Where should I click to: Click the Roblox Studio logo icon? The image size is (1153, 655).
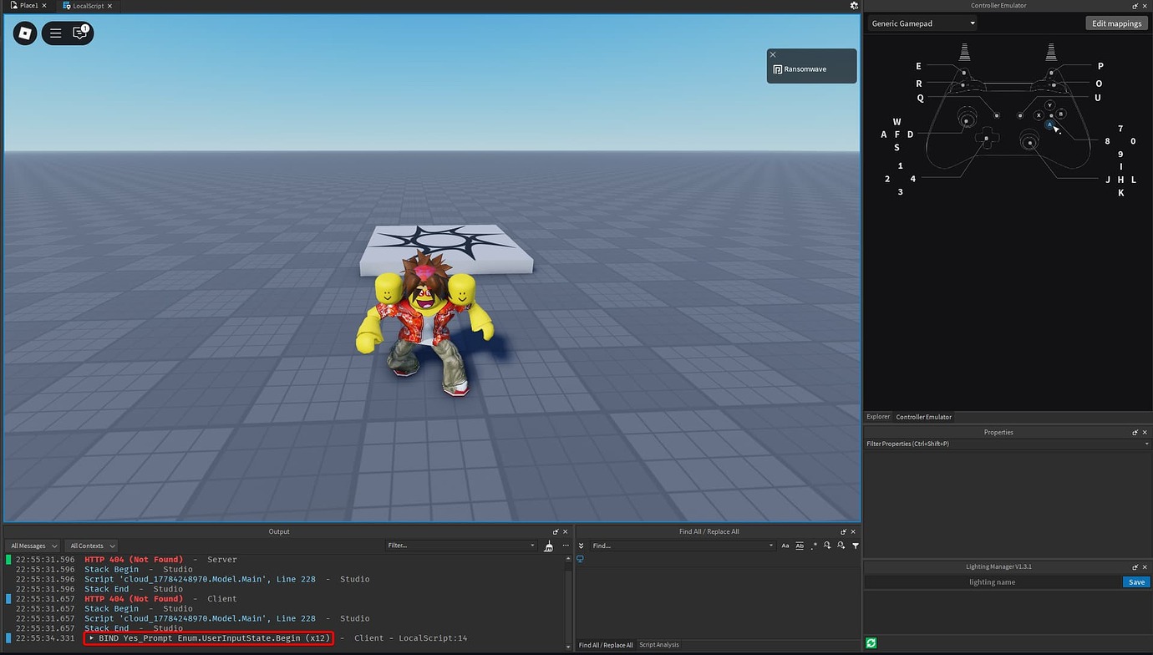[x=24, y=33]
